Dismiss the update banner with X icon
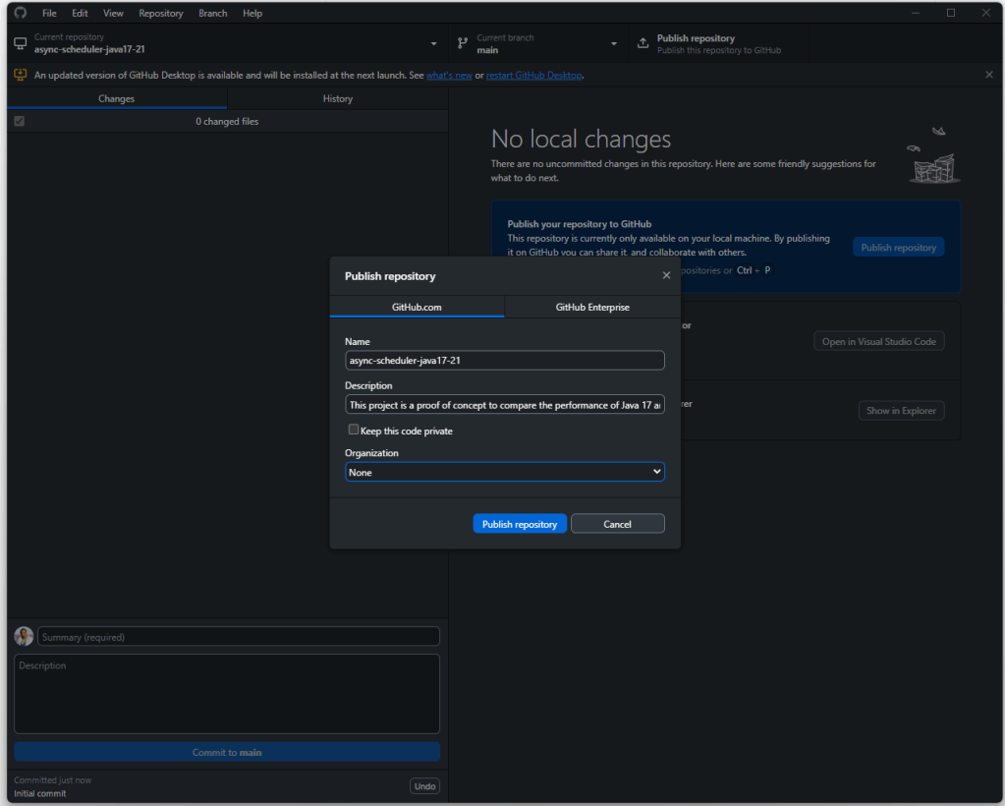This screenshot has width=1005, height=806. pos(988,75)
